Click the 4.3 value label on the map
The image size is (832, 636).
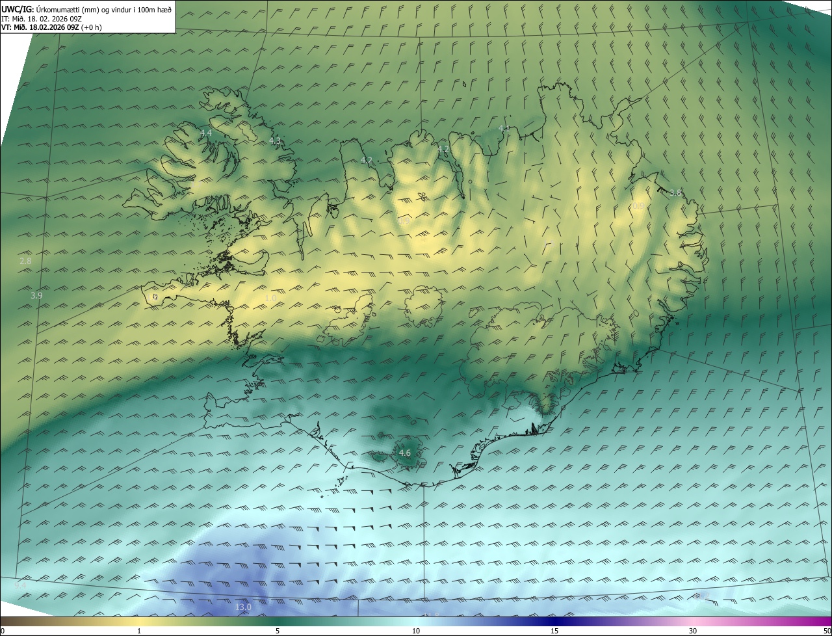click(x=275, y=140)
